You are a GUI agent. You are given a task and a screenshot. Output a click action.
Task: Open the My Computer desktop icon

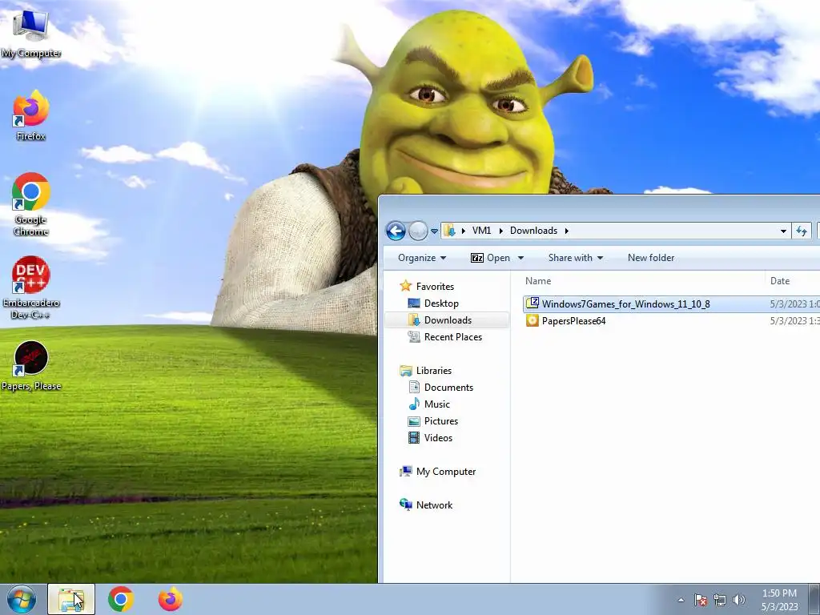coord(30,34)
